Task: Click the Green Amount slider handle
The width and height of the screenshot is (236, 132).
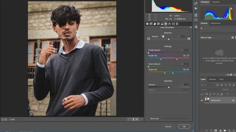Action: click(149, 67)
